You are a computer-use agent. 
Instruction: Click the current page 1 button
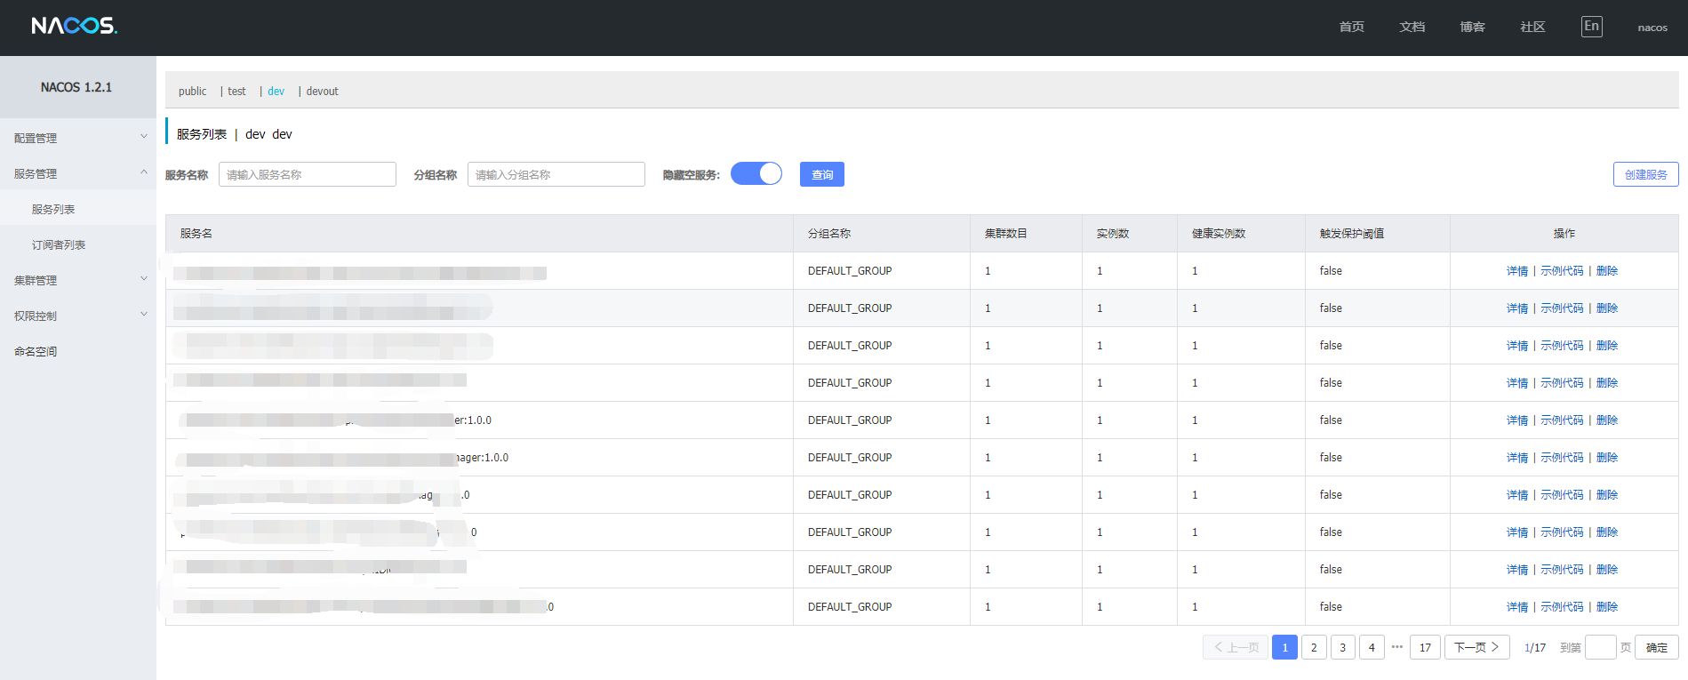(1284, 647)
